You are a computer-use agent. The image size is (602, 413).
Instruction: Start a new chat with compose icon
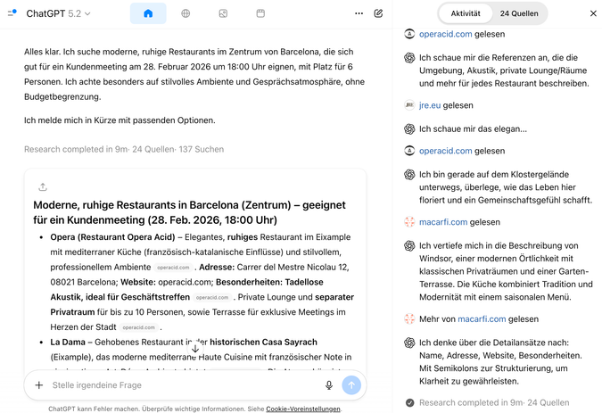(x=378, y=13)
